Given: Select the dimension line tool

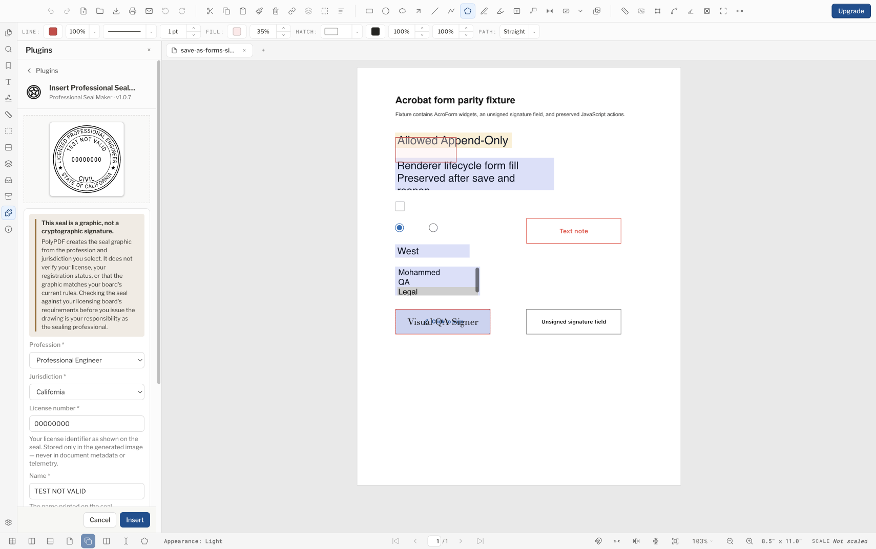Looking at the screenshot, I should (x=550, y=11).
